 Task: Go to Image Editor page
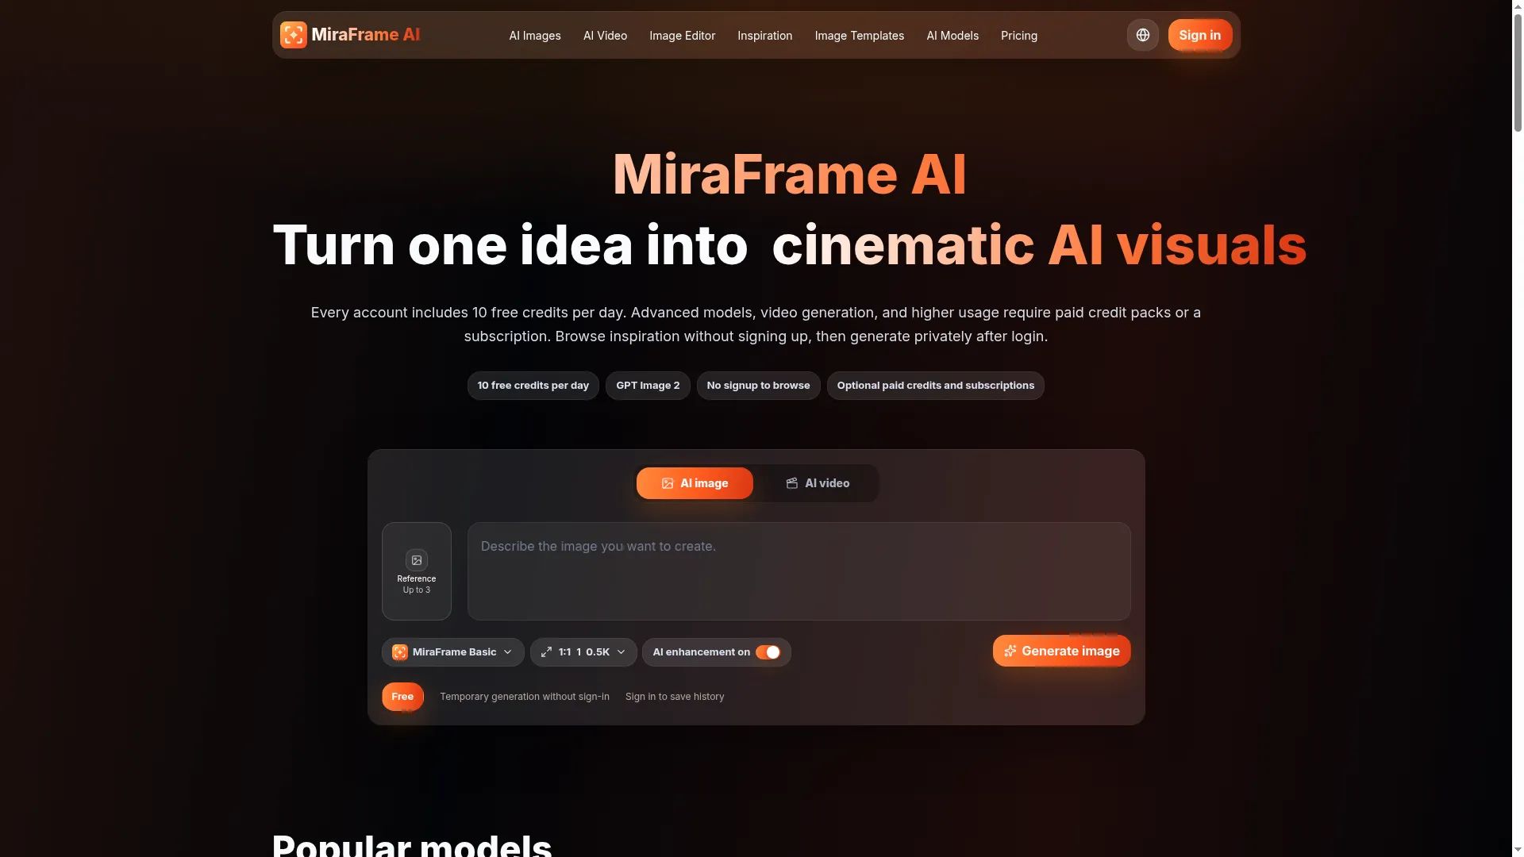(x=682, y=36)
